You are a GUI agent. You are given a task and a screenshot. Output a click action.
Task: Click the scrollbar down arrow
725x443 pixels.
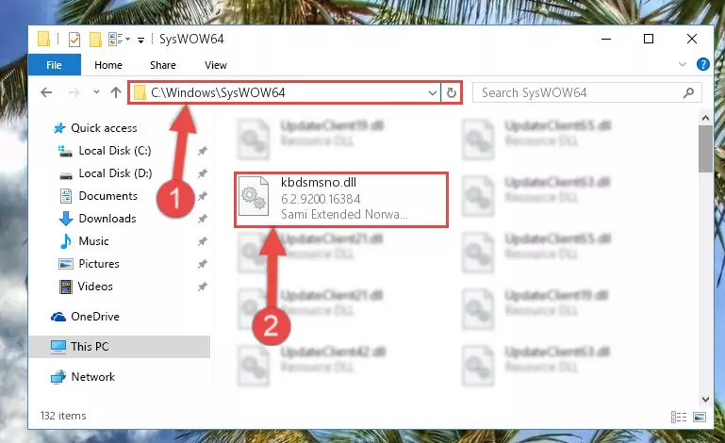coord(705,399)
